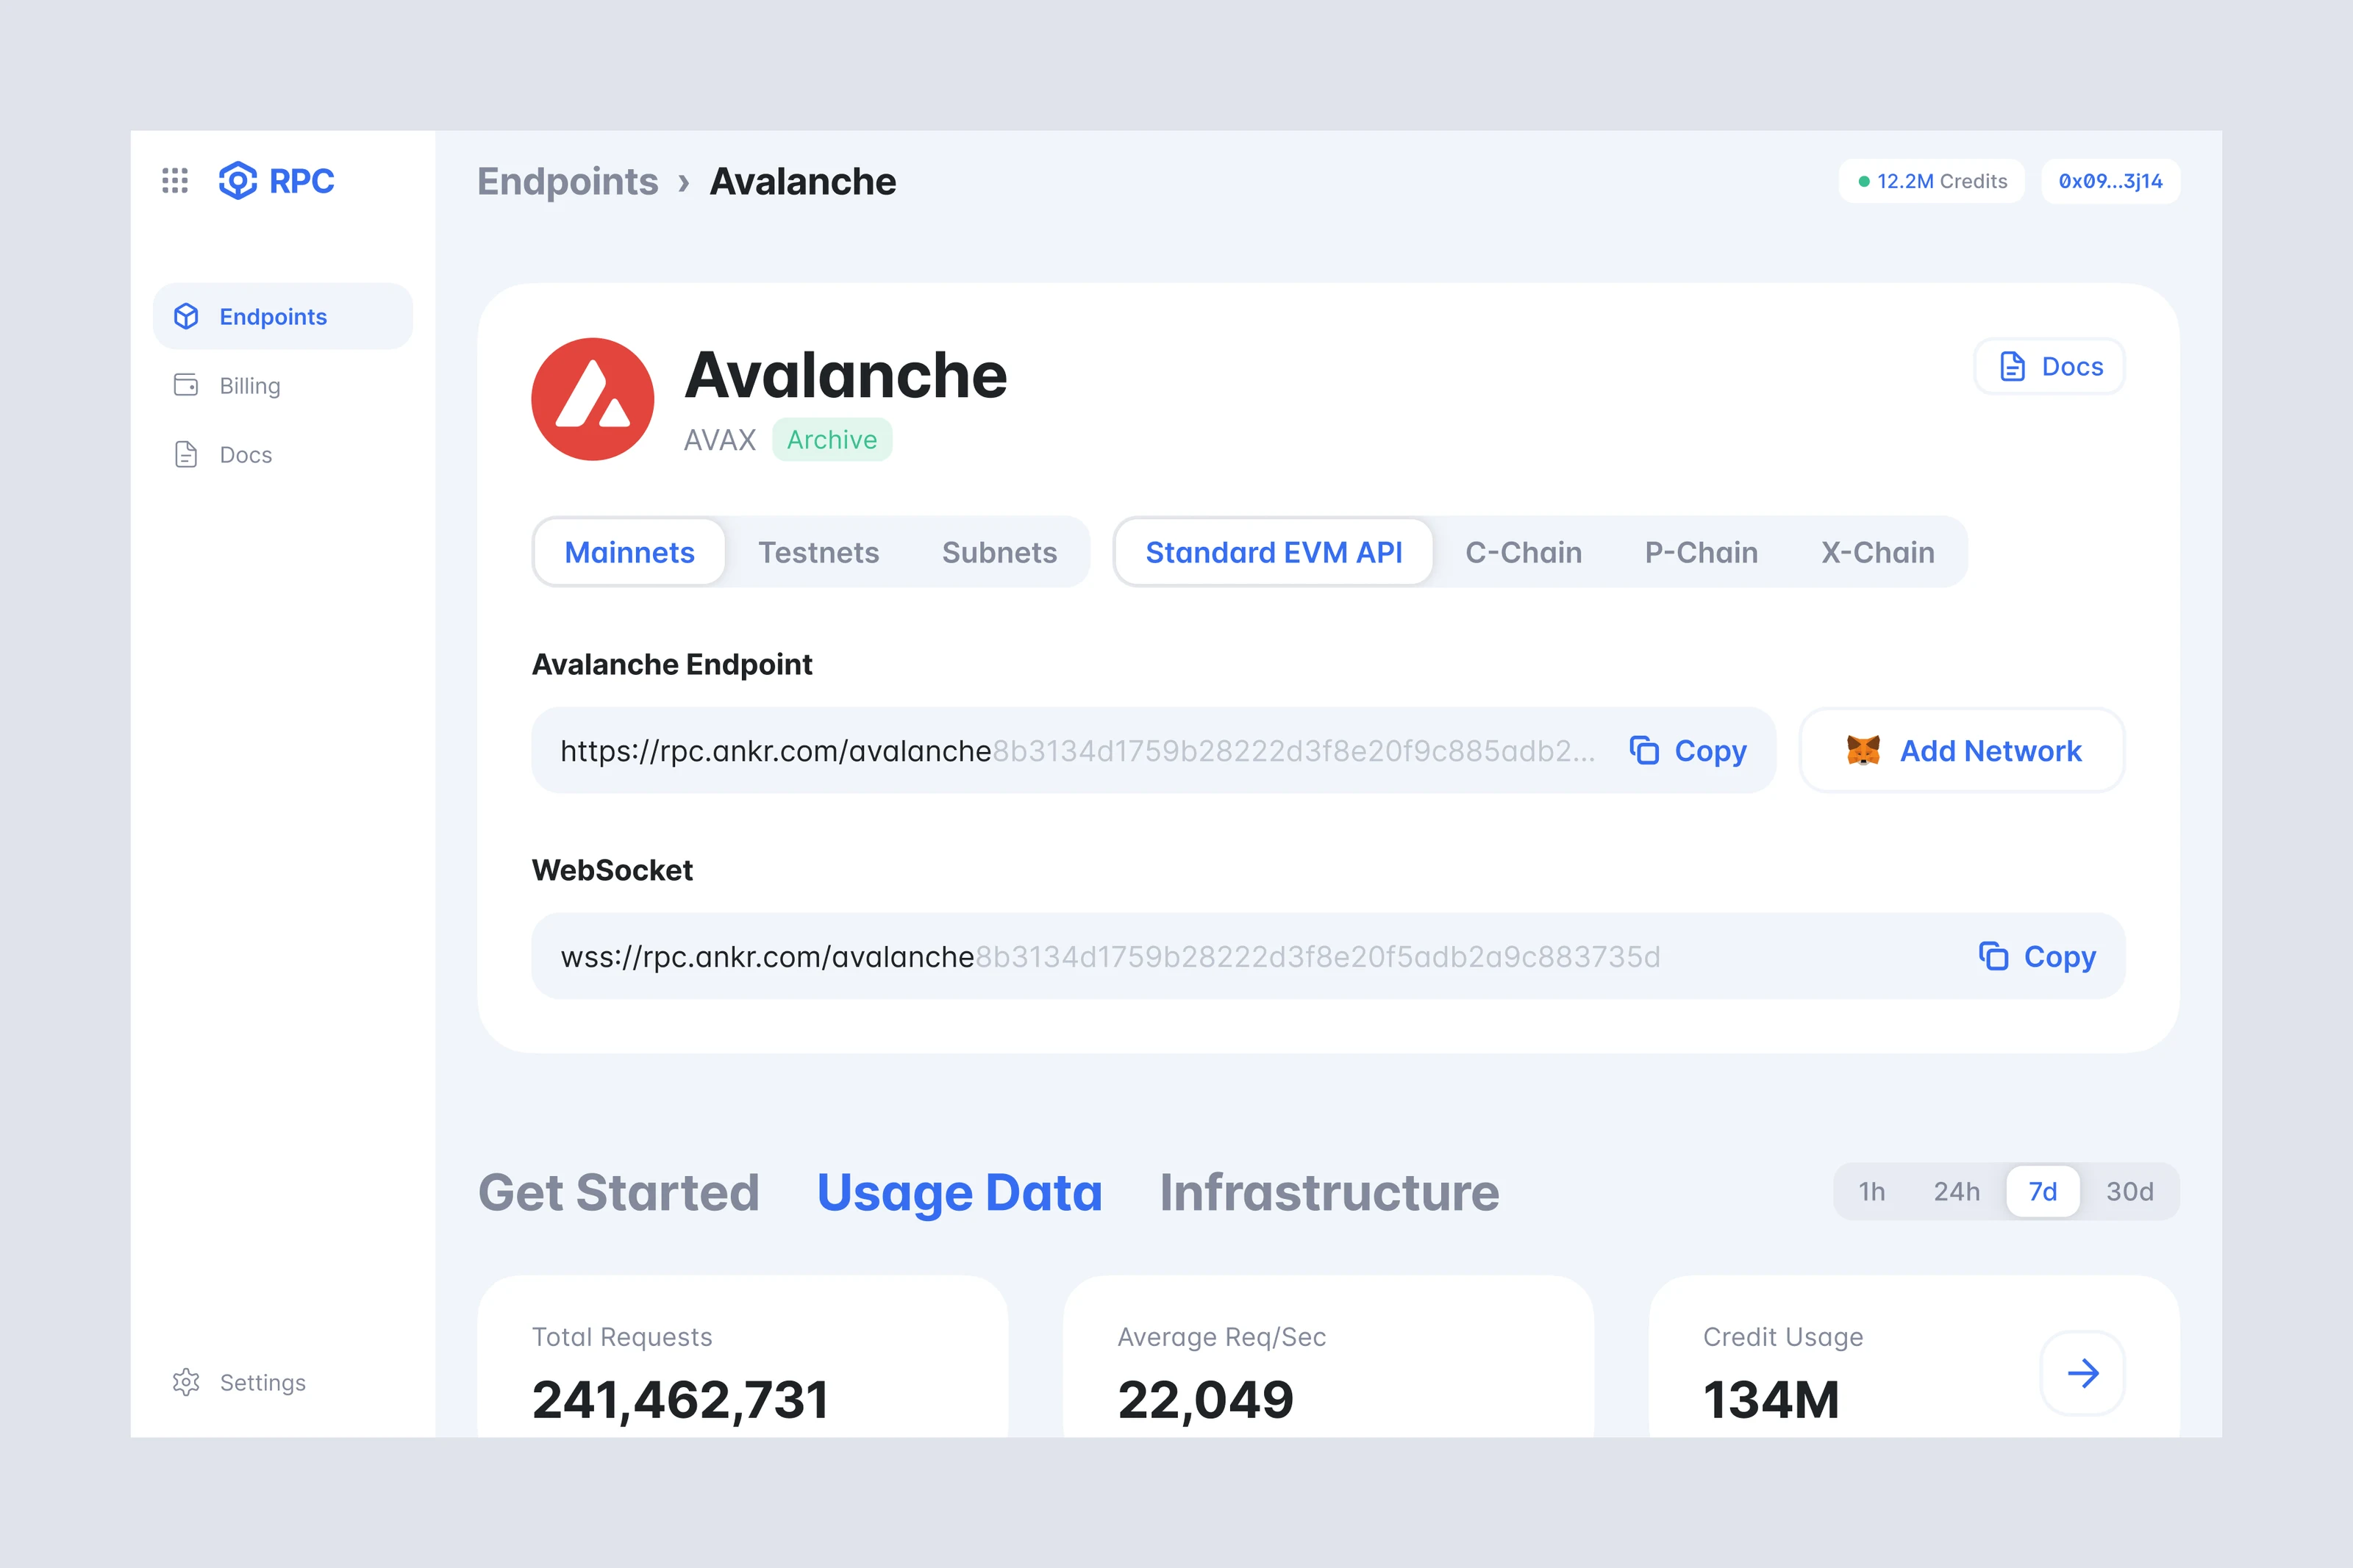
Task: Switch to the Testnets tab
Action: tap(818, 552)
